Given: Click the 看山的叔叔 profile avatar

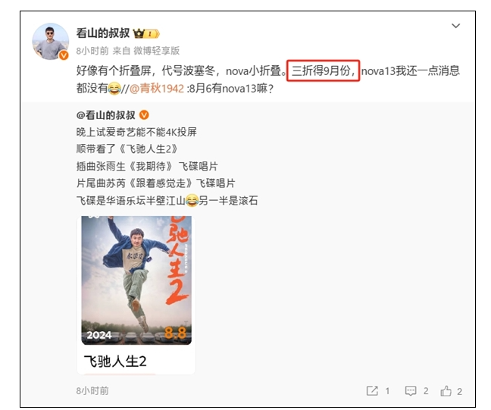Looking at the screenshot, I should click(x=51, y=42).
